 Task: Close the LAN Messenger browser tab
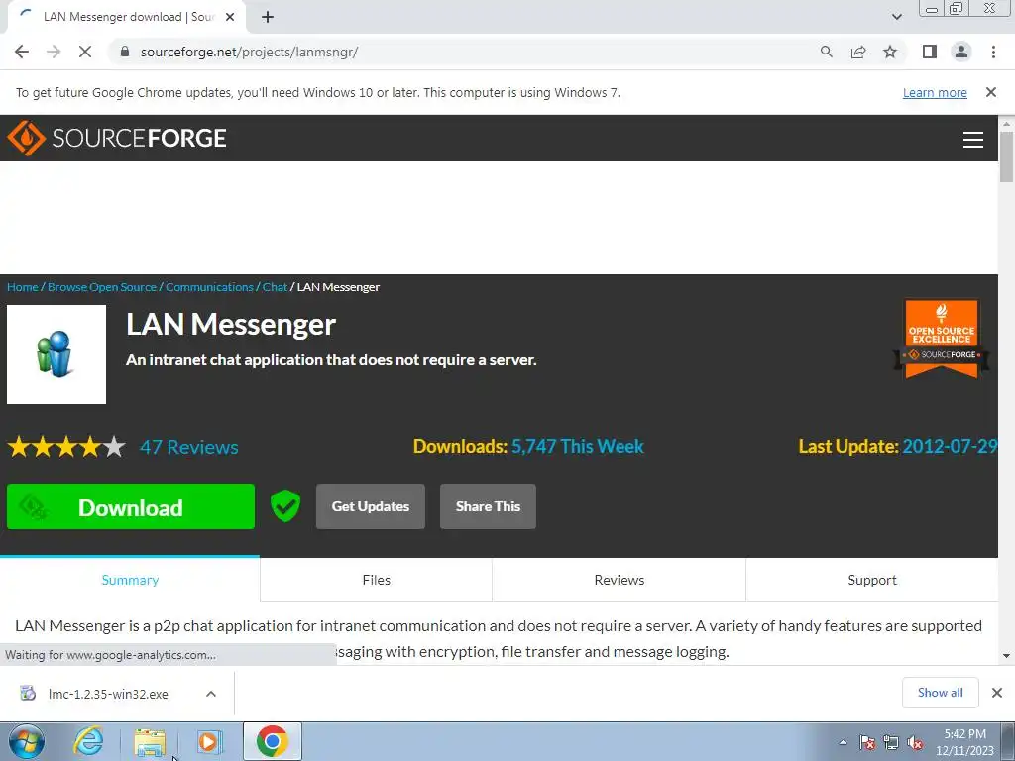pos(230,17)
